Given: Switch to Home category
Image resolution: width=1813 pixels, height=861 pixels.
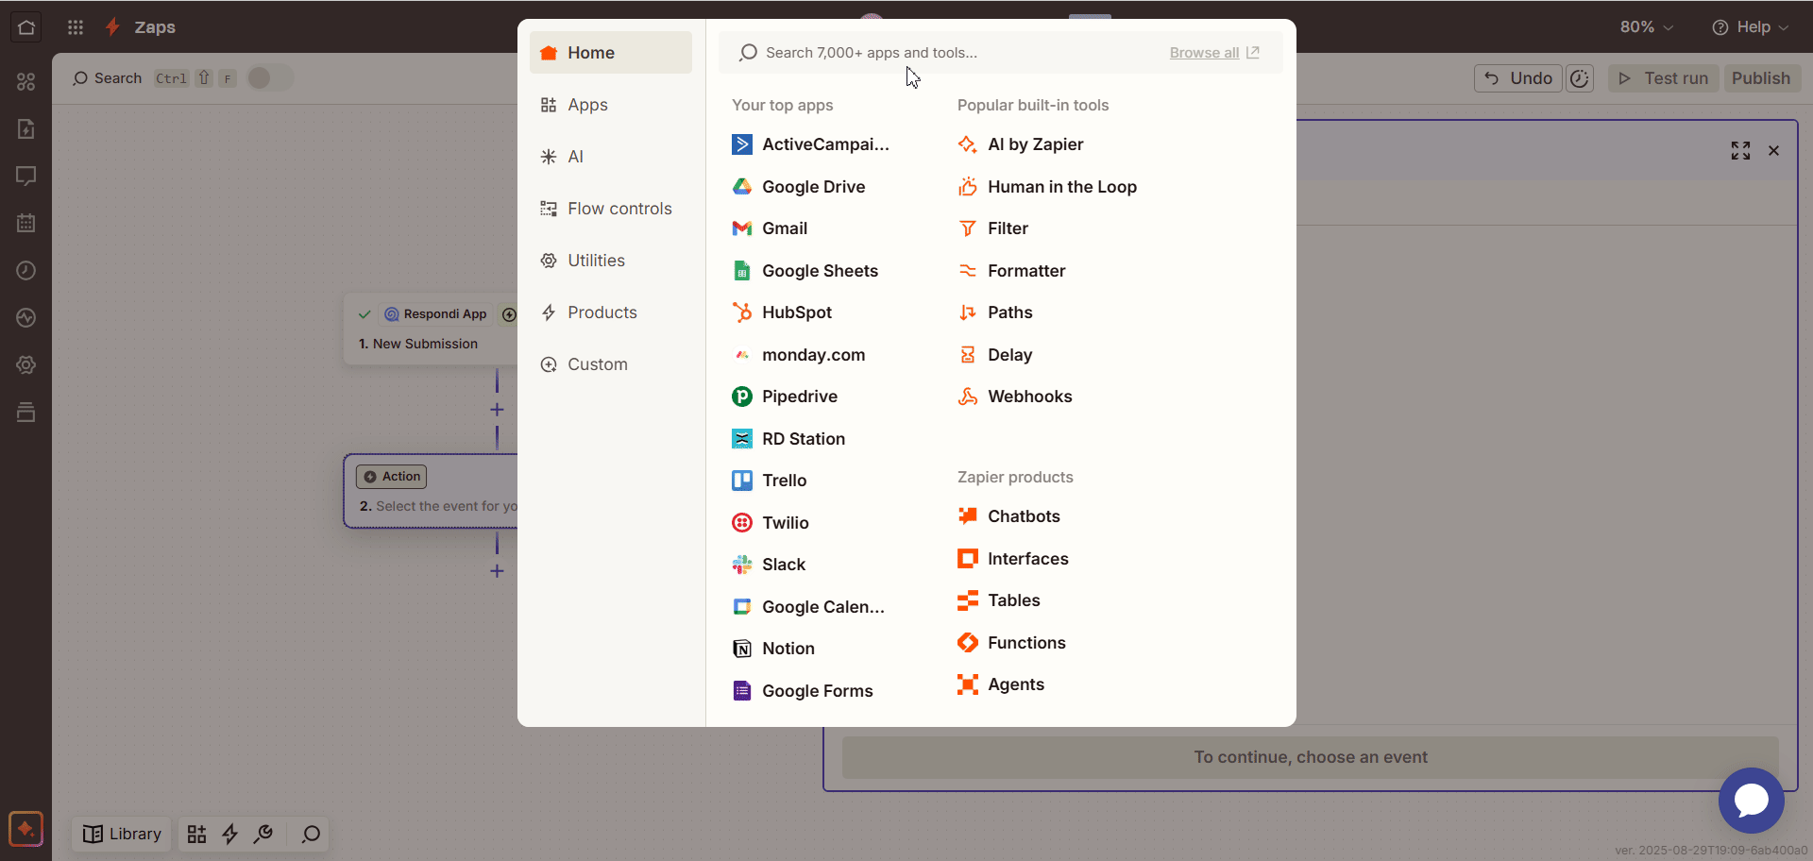Looking at the screenshot, I should [611, 53].
